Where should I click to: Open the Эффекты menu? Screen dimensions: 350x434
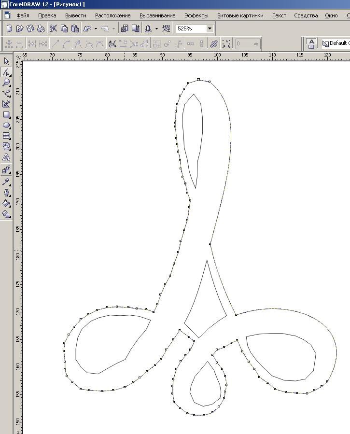tap(196, 15)
